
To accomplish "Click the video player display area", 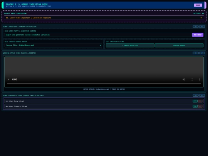I will click(x=104, y=72).
